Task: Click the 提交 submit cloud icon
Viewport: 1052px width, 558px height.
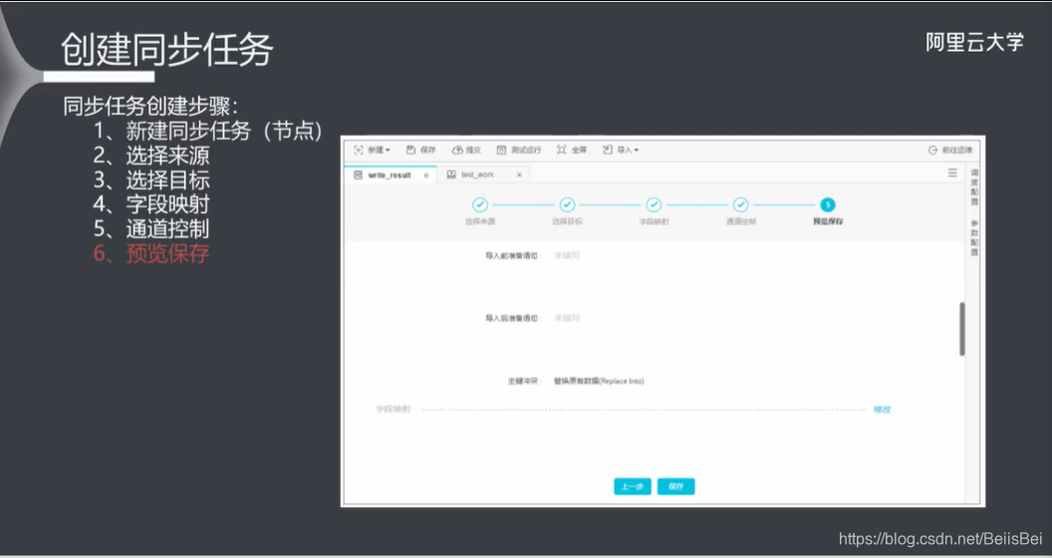Action: click(457, 150)
